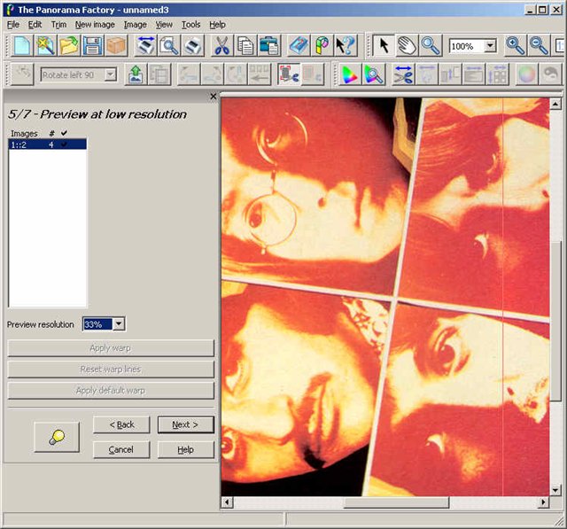The height and width of the screenshot is (529, 567).
Task: Open the Trim menu
Action: click(58, 25)
